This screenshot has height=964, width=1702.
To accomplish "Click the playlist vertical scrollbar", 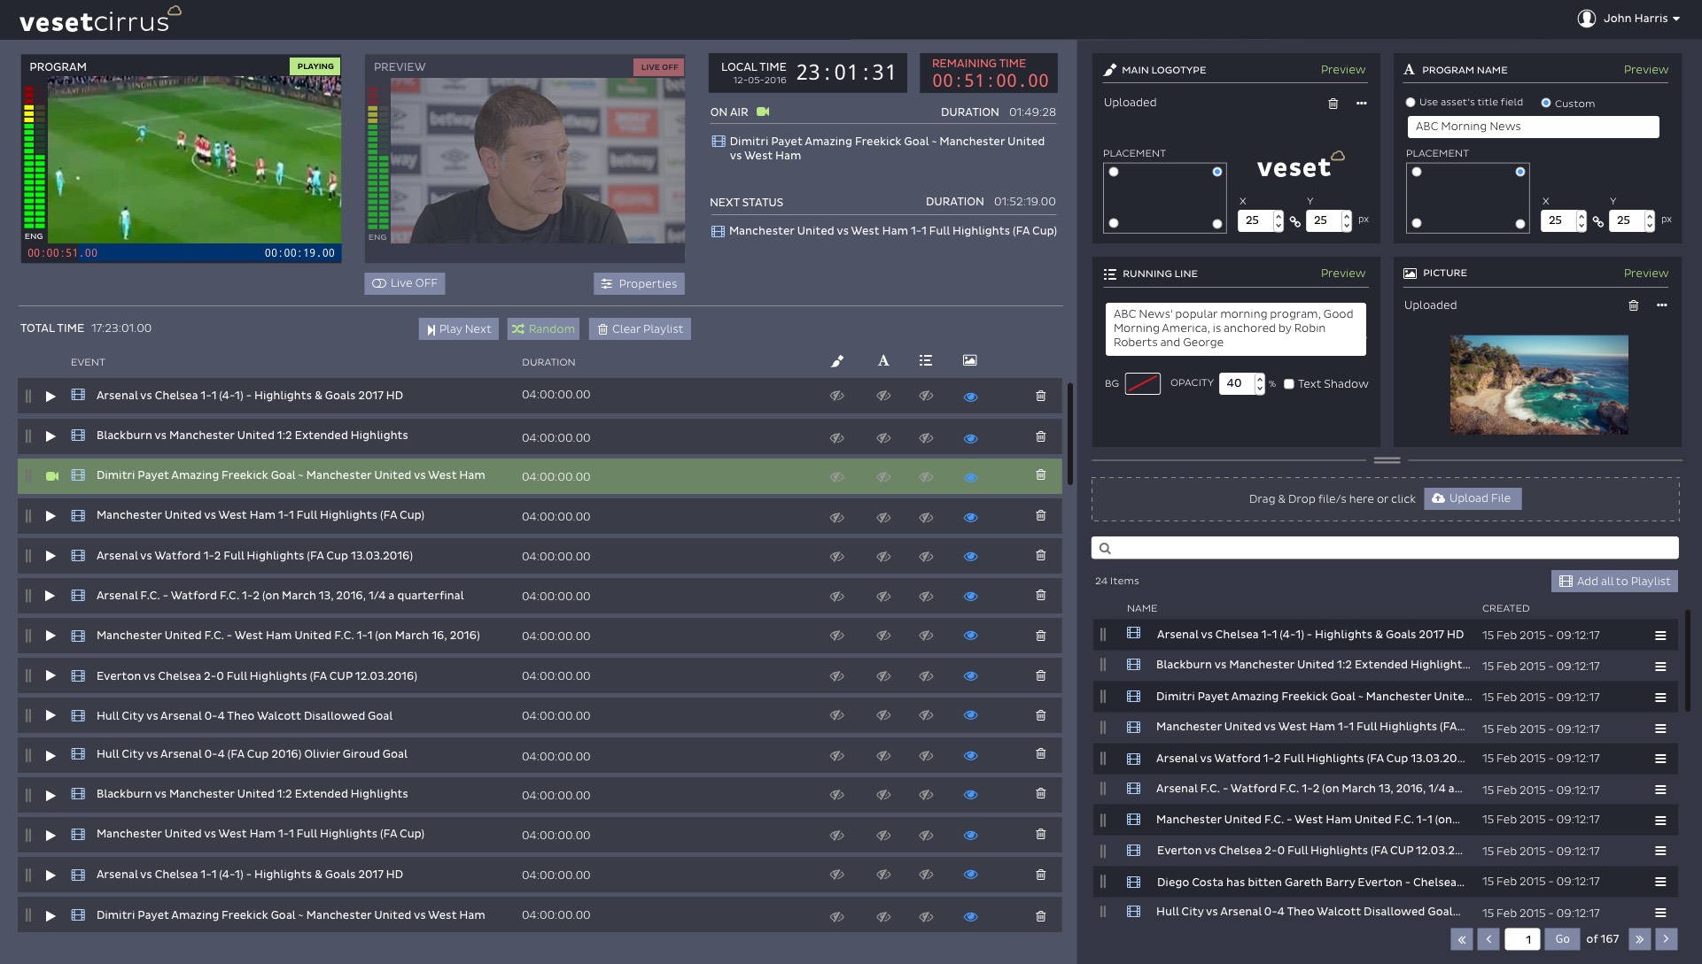I will tap(1070, 434).
